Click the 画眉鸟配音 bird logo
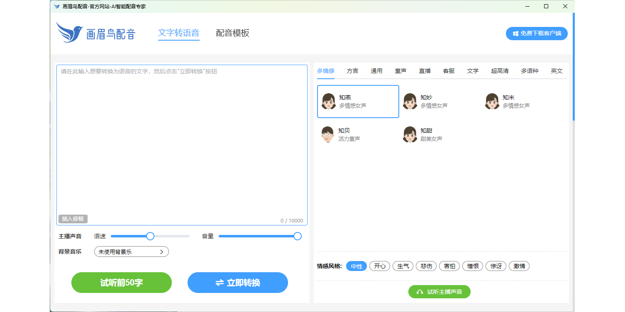Screen dimensions: 625x312 coord(70,32)
